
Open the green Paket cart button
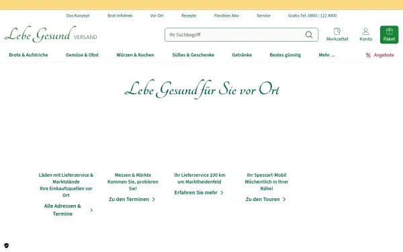click(x=389, y=35)
